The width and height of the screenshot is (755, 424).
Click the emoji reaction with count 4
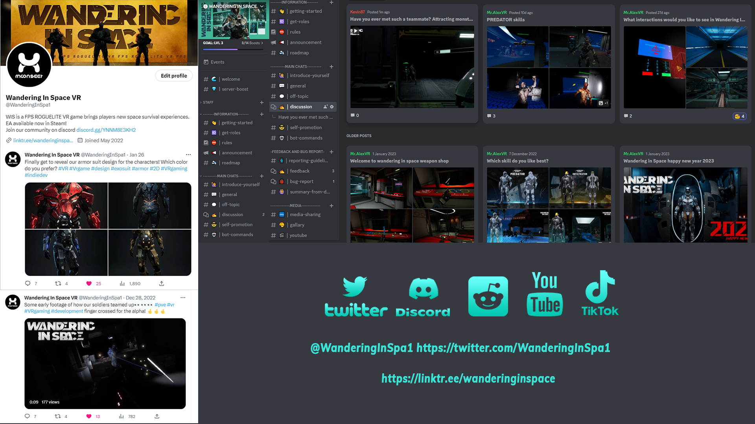(x=740, y=116)
